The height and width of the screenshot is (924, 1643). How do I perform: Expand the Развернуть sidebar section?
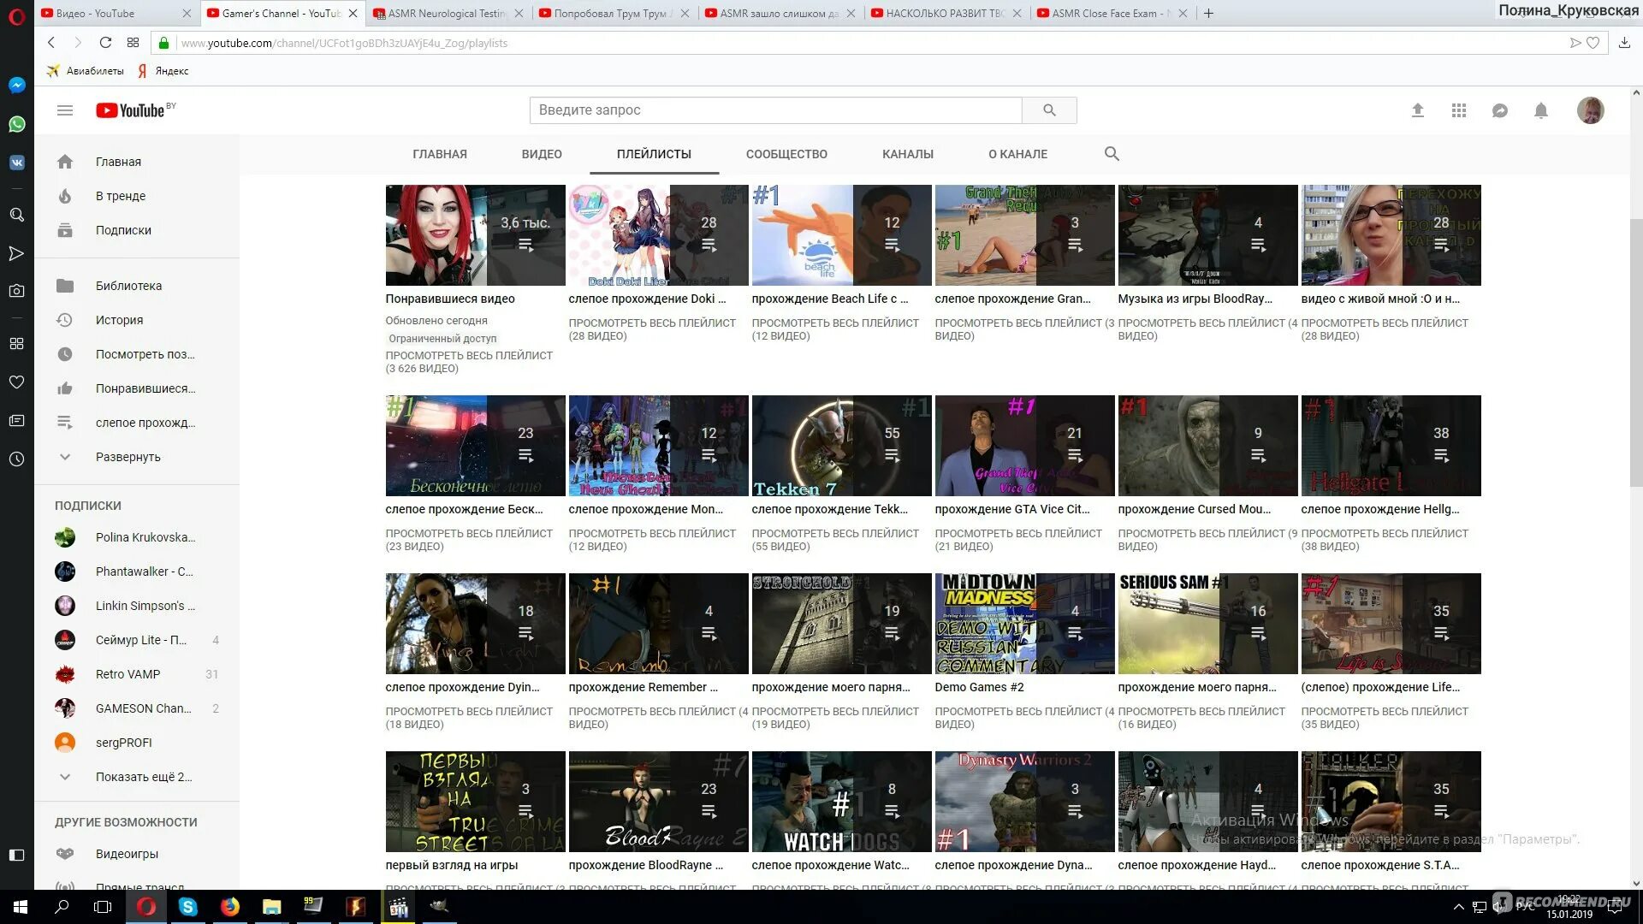click(x=128, y=457)
